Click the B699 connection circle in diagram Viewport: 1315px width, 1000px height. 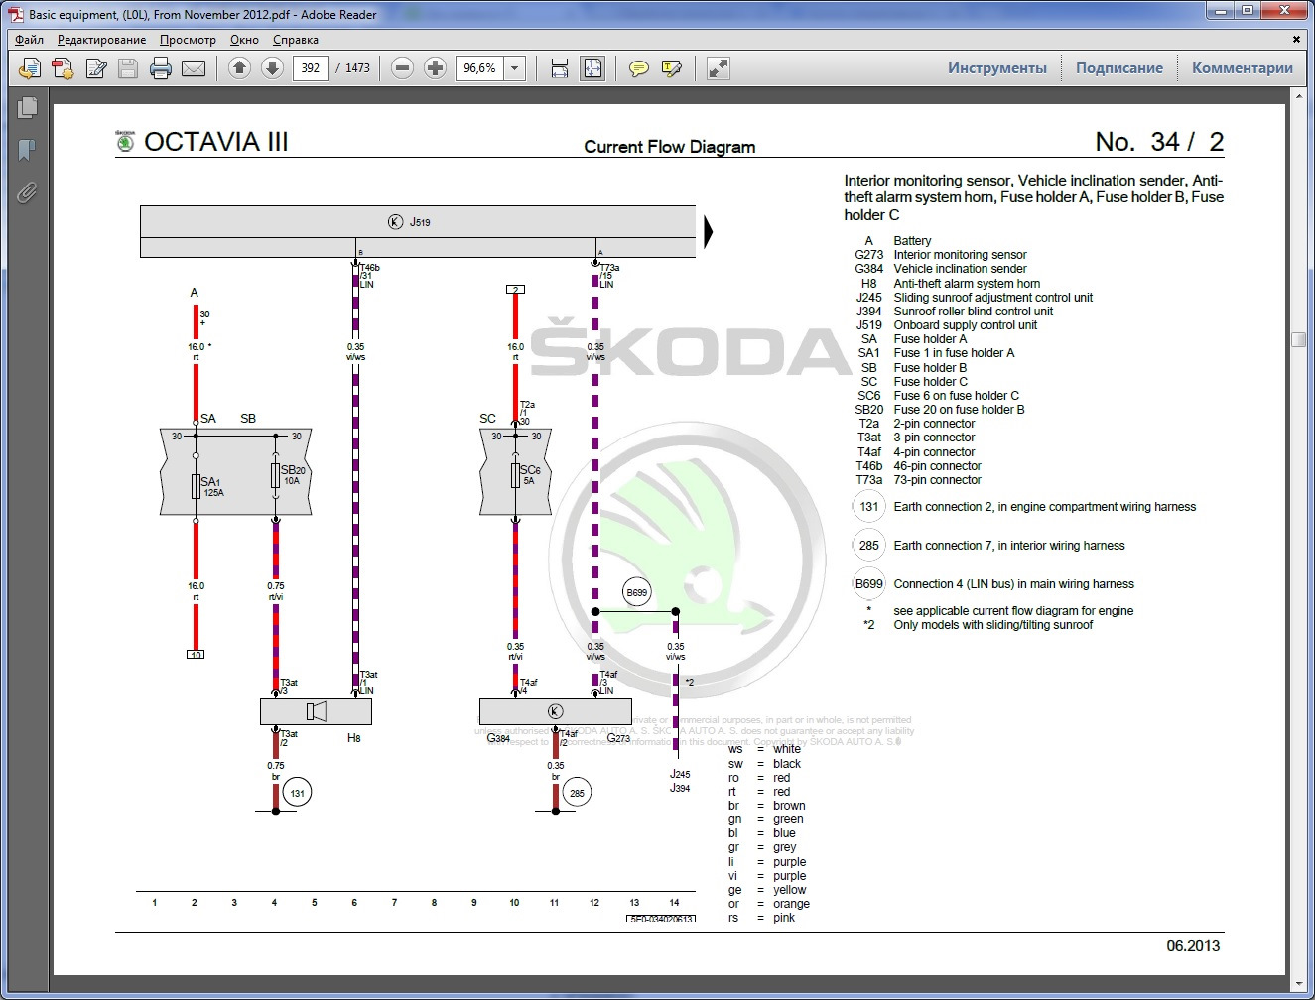[x=636, y=593]
